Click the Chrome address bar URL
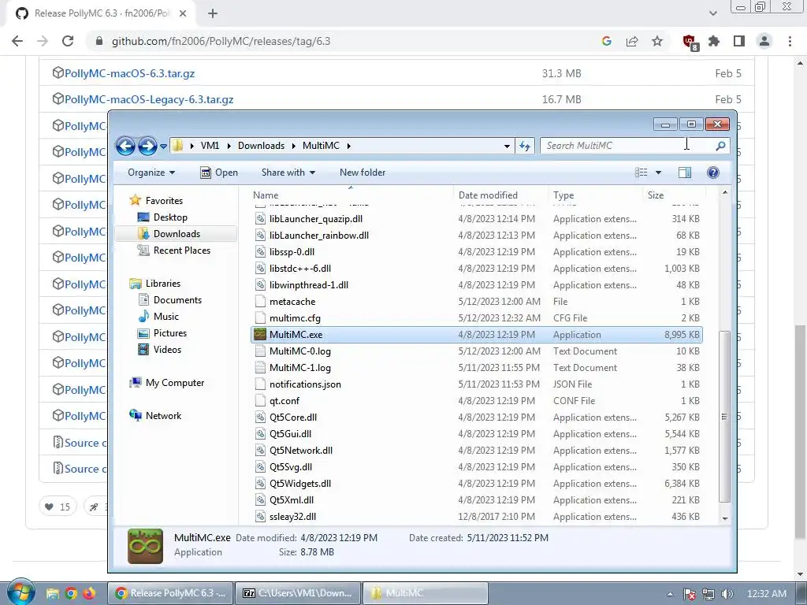The height and width of the screenshot is (605, 807). click(x=221, y=41)
